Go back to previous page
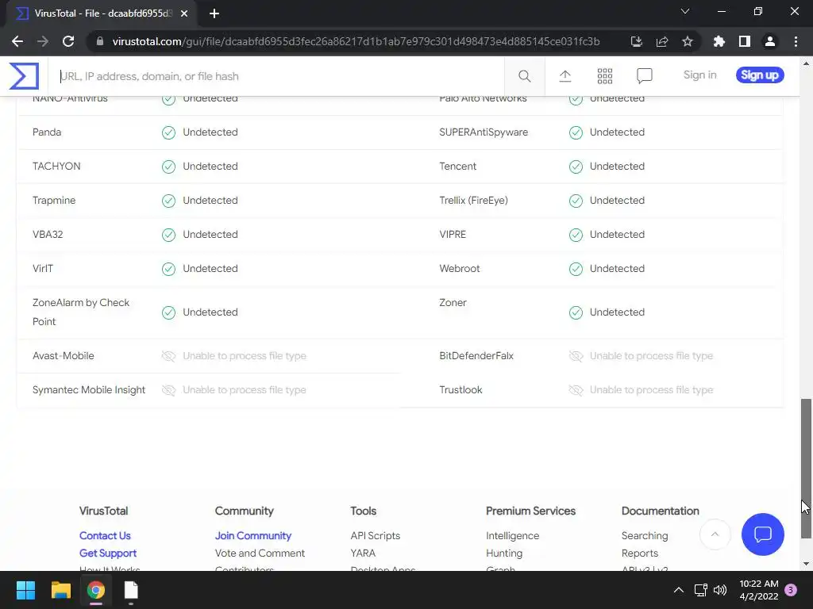Image resolution: width=813 pixels, height=609 pixels. tap(17, 41)
